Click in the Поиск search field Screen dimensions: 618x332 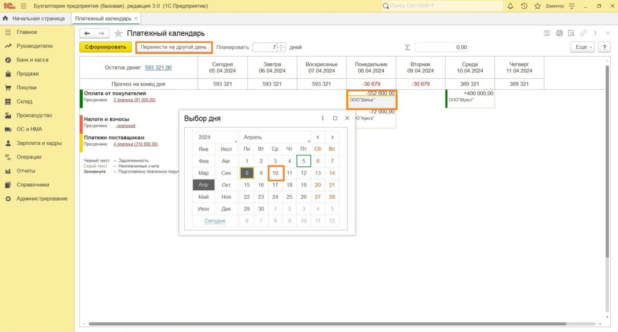coord(444,6)
